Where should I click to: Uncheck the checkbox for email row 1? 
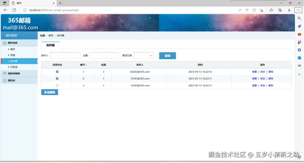point(57,71)
